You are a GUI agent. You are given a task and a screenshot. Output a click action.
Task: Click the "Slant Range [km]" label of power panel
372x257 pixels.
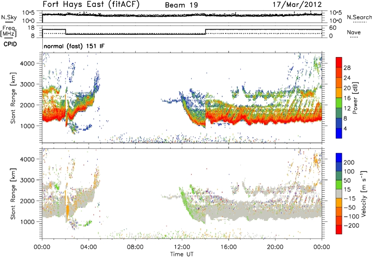pos(13,98)
